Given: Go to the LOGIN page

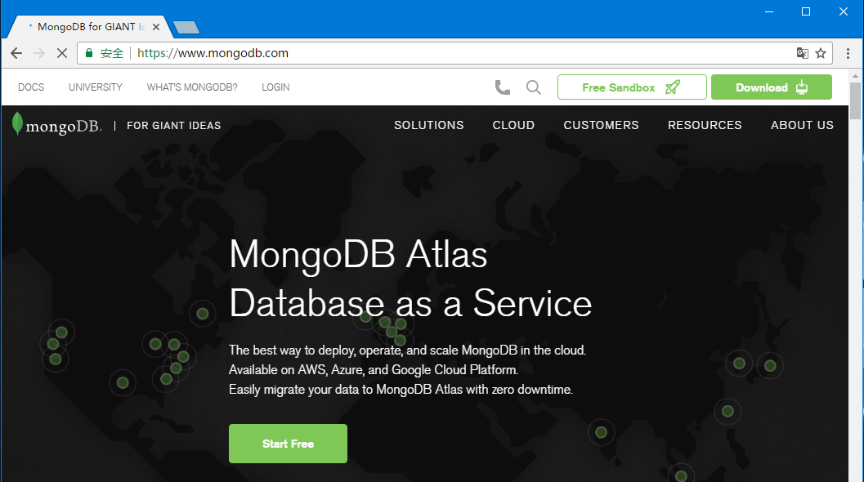Looking at the screenshot, I should (x=275, y=87).
